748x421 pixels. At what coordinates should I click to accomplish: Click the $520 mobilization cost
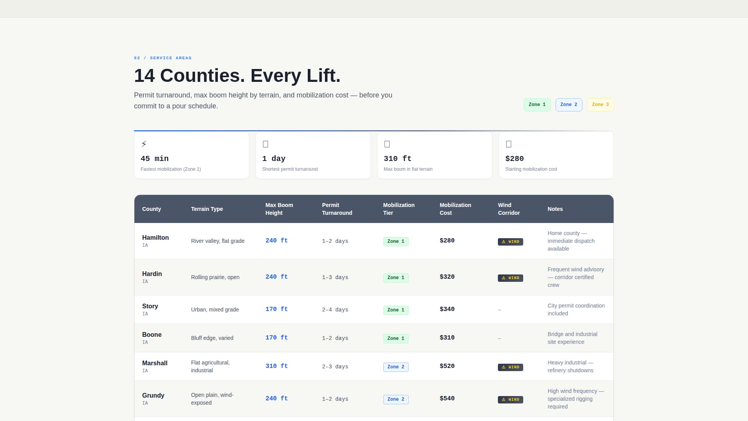point(447,366)
